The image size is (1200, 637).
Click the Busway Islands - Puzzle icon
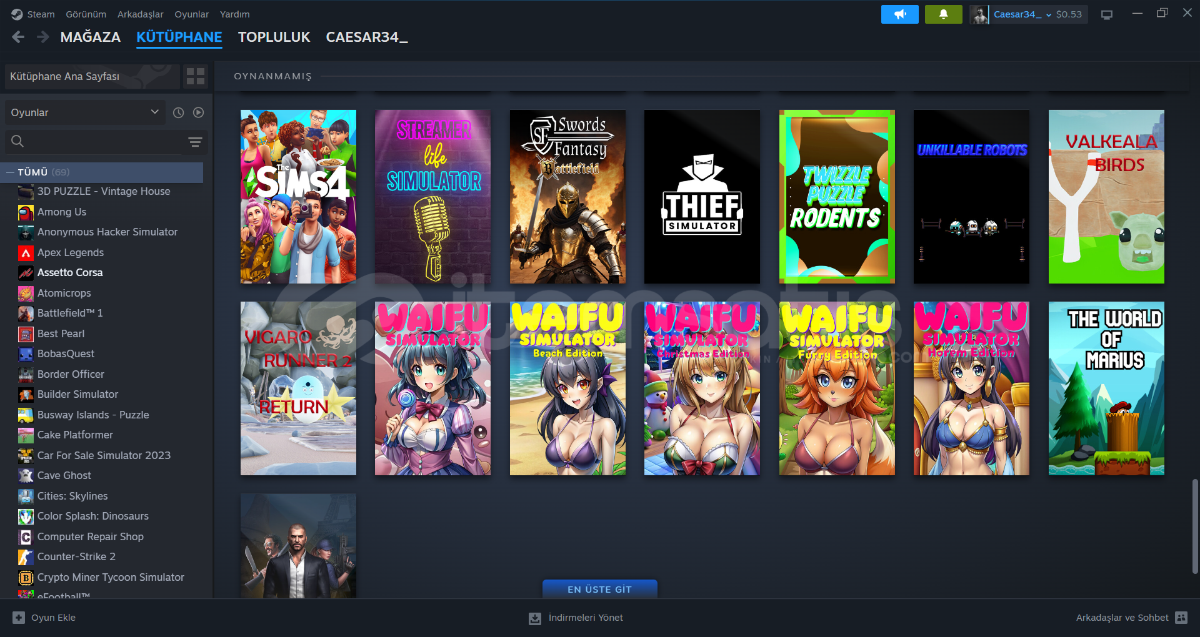(26, 415)
